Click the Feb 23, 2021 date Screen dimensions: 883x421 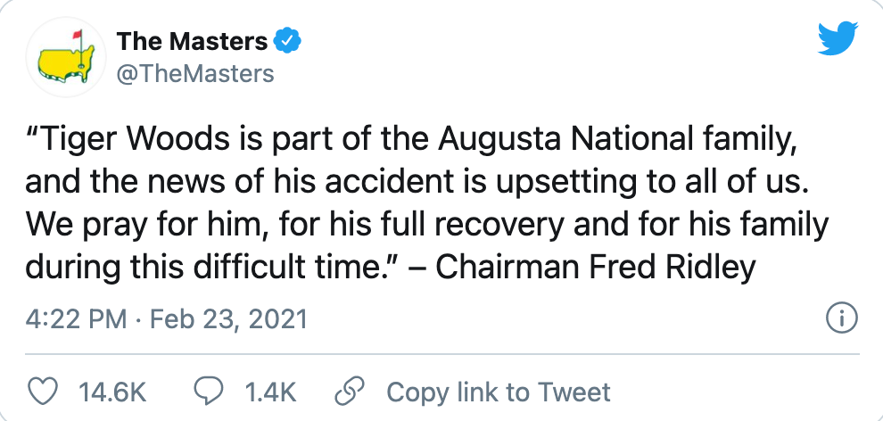pyautogui.click(x=228, y=319)
